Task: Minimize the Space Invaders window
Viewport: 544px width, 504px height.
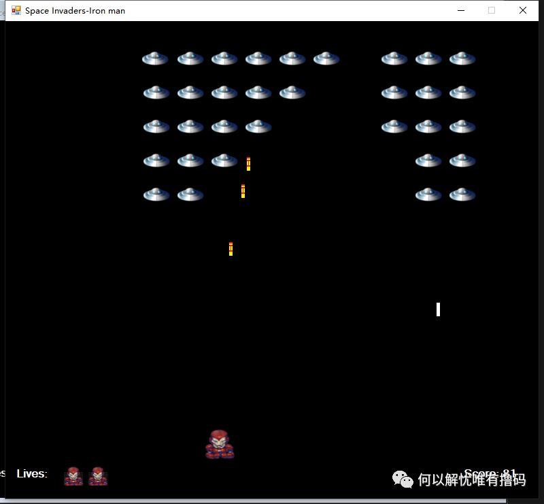Action: 461,10
